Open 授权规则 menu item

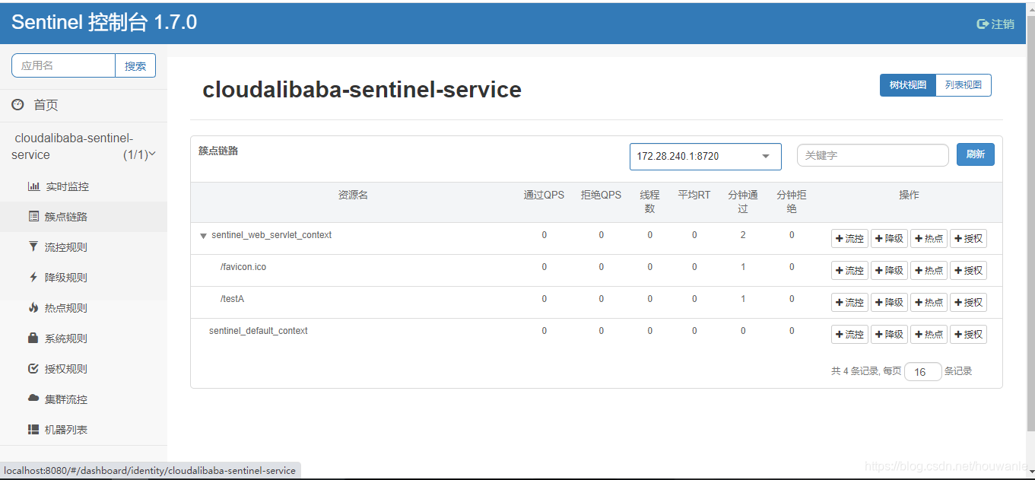coord(84,369)
